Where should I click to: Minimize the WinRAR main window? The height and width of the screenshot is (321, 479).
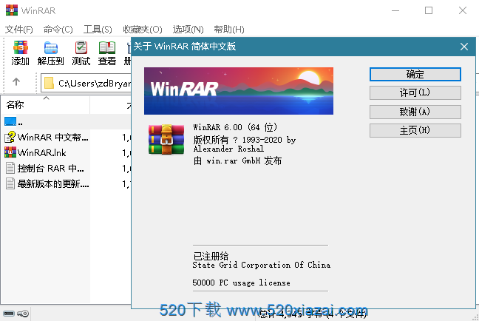[x=395, y=10]
